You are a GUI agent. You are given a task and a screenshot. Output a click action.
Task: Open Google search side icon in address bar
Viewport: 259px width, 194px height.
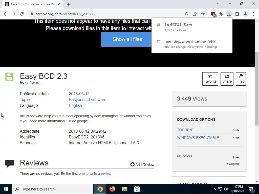tap(187, 14)
